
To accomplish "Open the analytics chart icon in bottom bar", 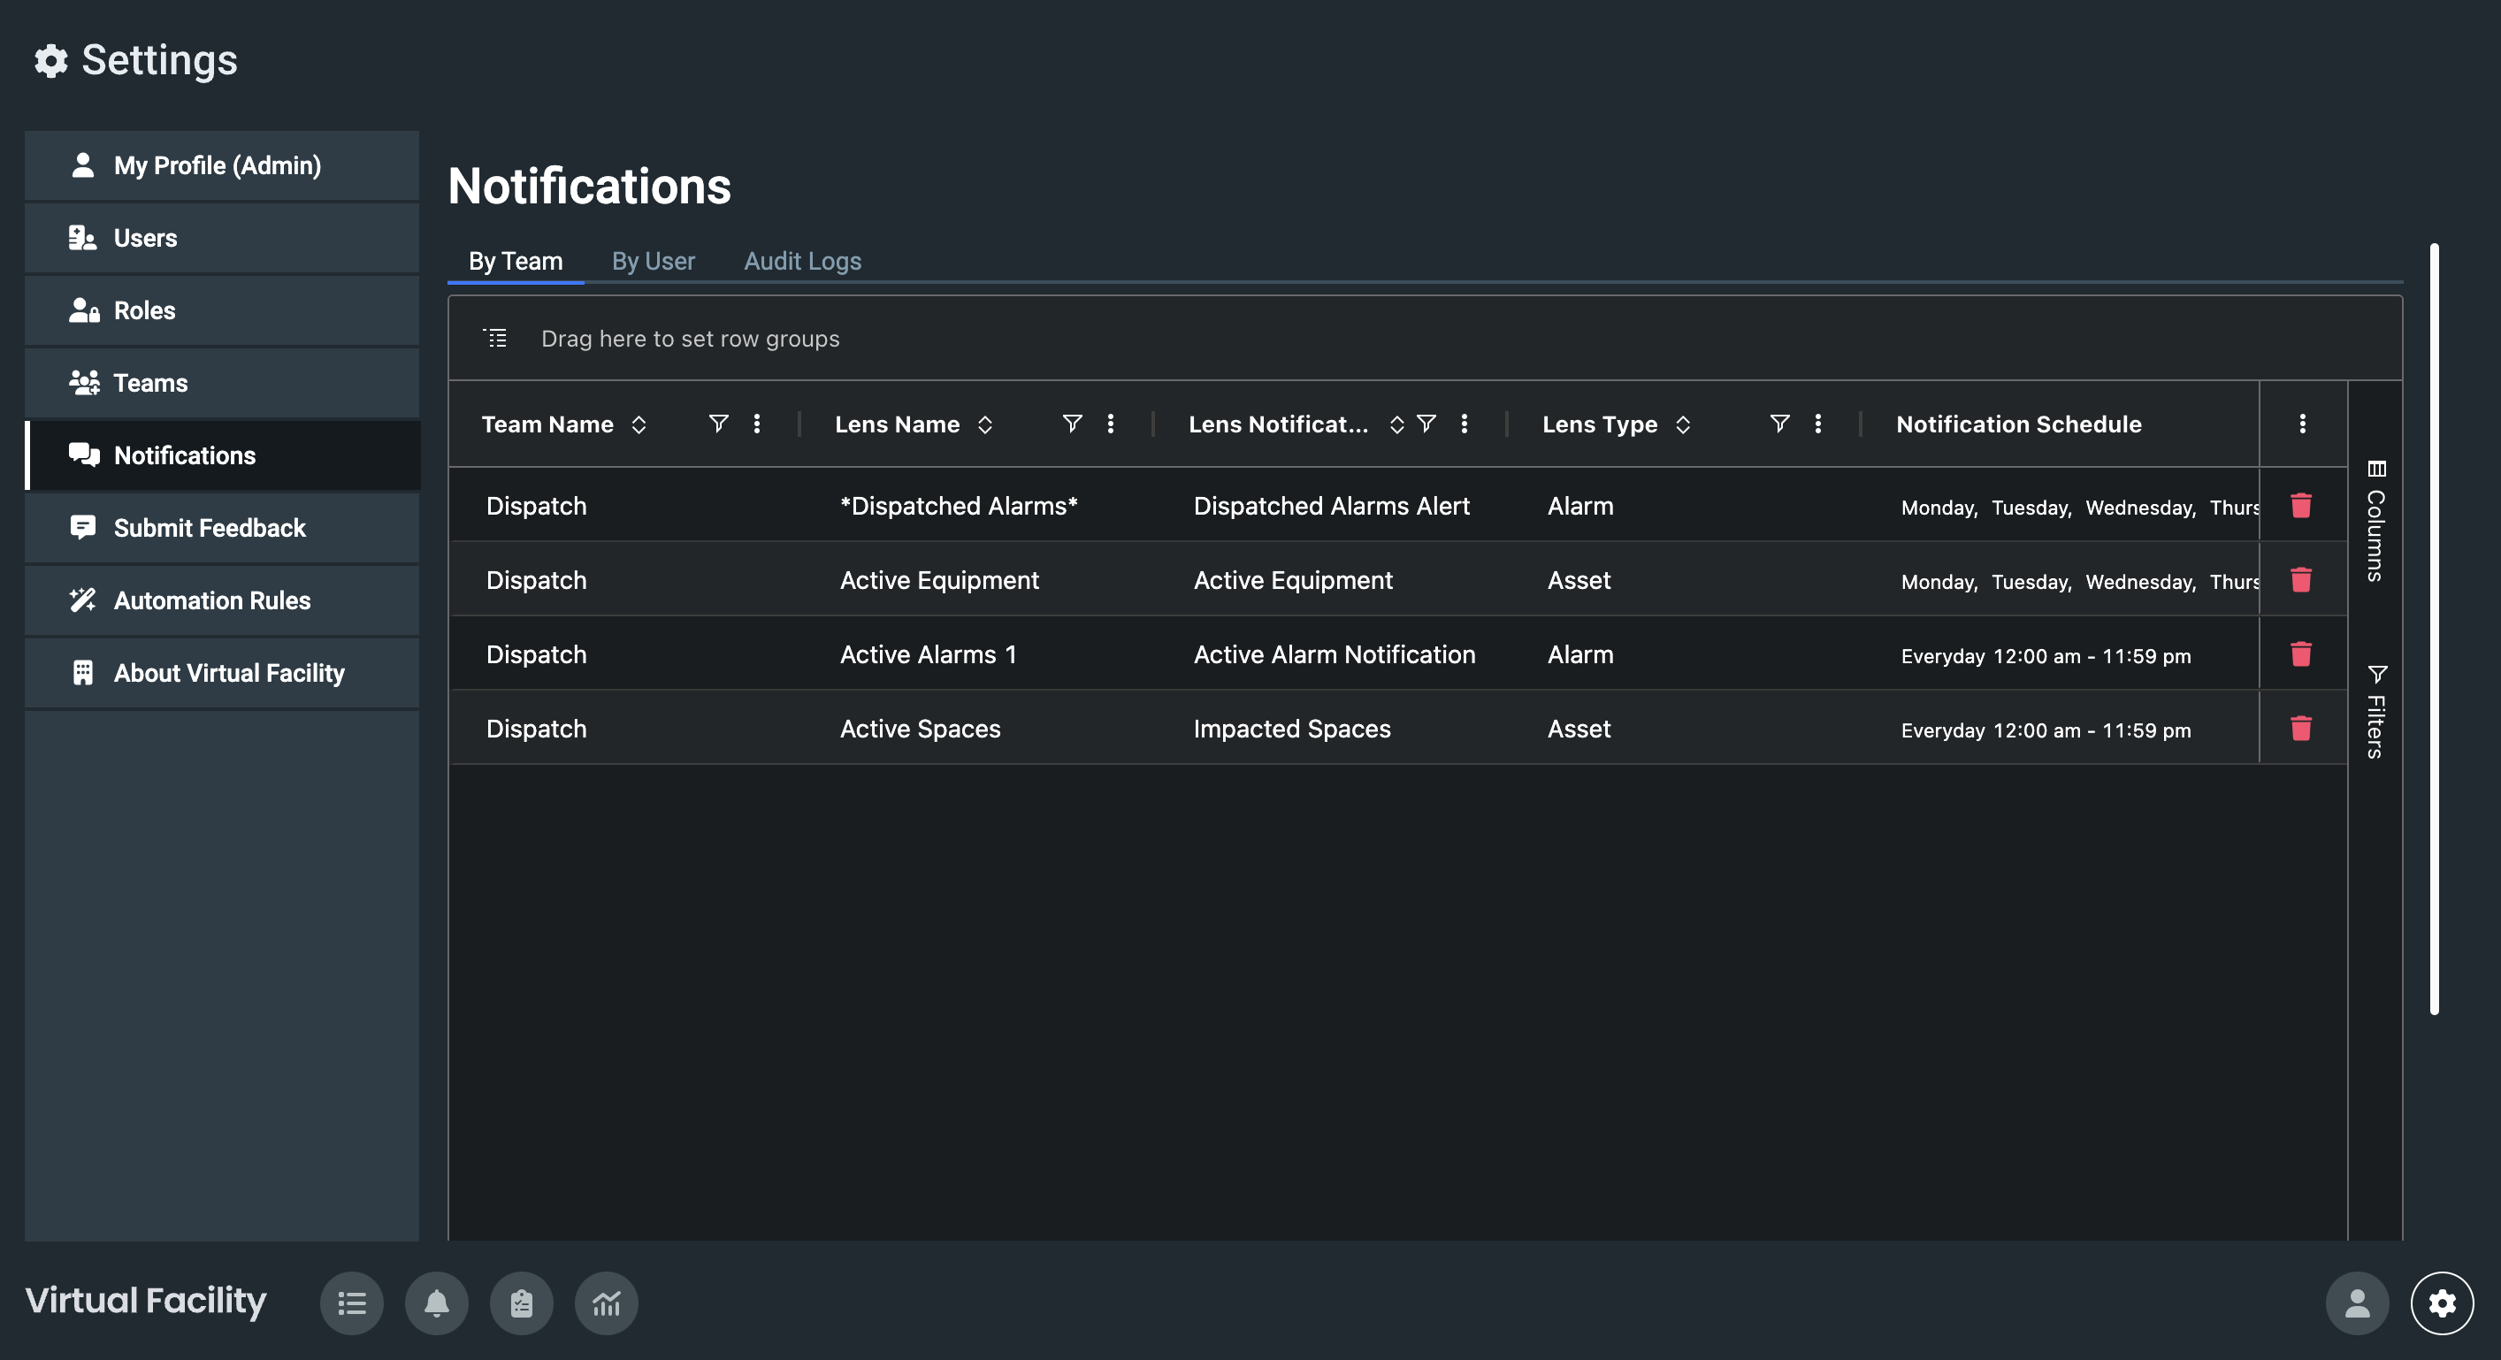I will point(606,1303).
